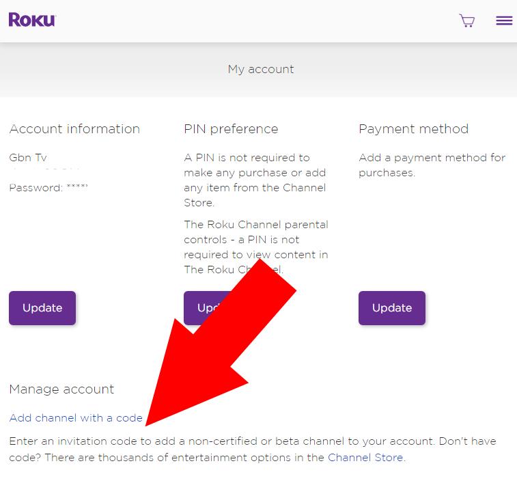Click the Roku Channel parental controls paragraph

(x=256, y=247)
